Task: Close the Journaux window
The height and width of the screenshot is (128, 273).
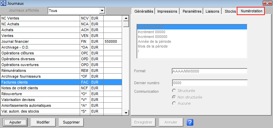Action: (268, 3)
